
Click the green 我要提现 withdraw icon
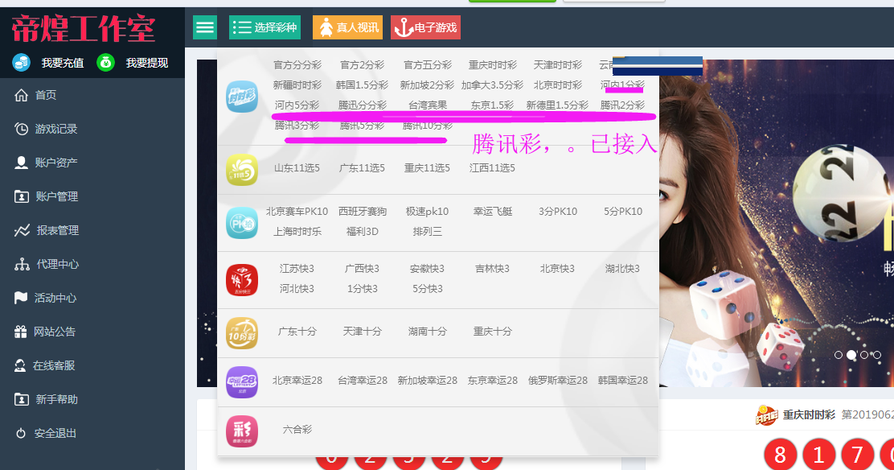(106, 62)
